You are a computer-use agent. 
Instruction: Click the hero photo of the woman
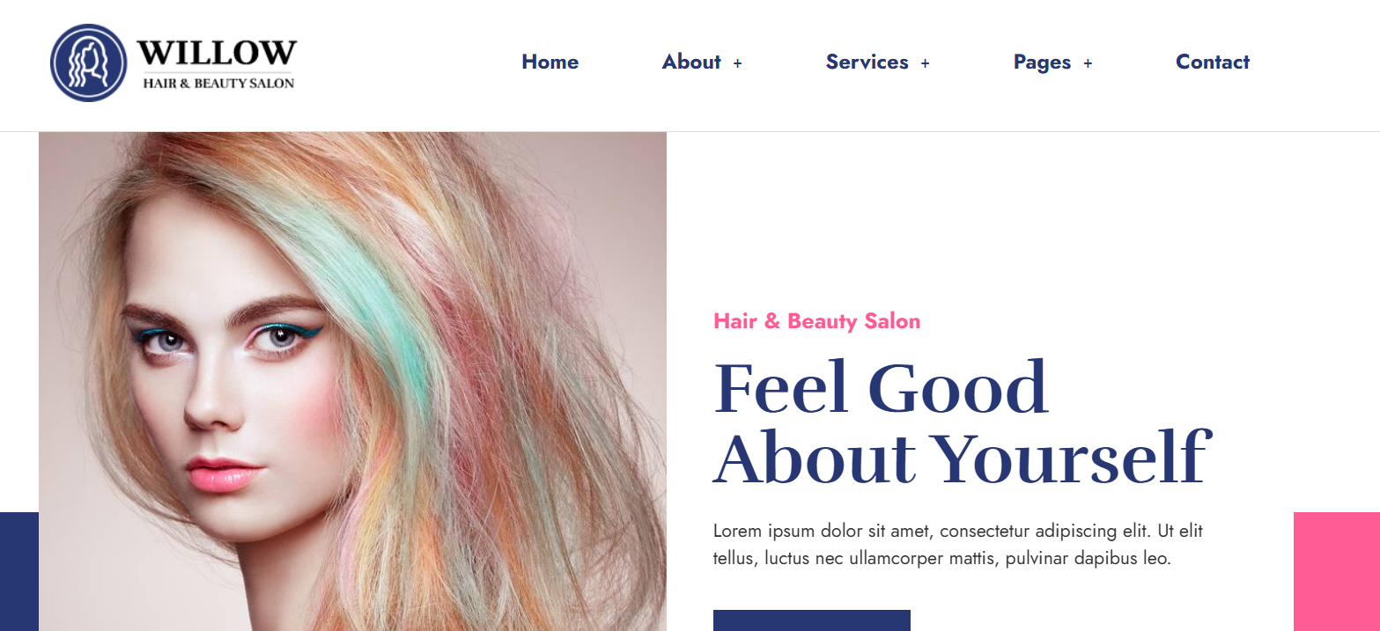pos(352,381)
